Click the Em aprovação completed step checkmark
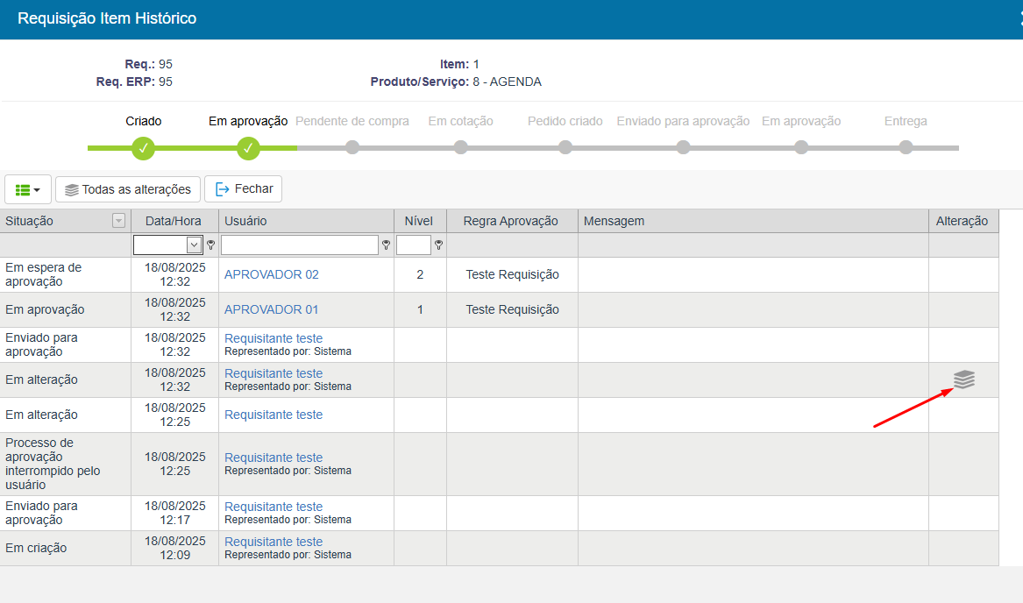1023x603 pixels. coord(248,148)
